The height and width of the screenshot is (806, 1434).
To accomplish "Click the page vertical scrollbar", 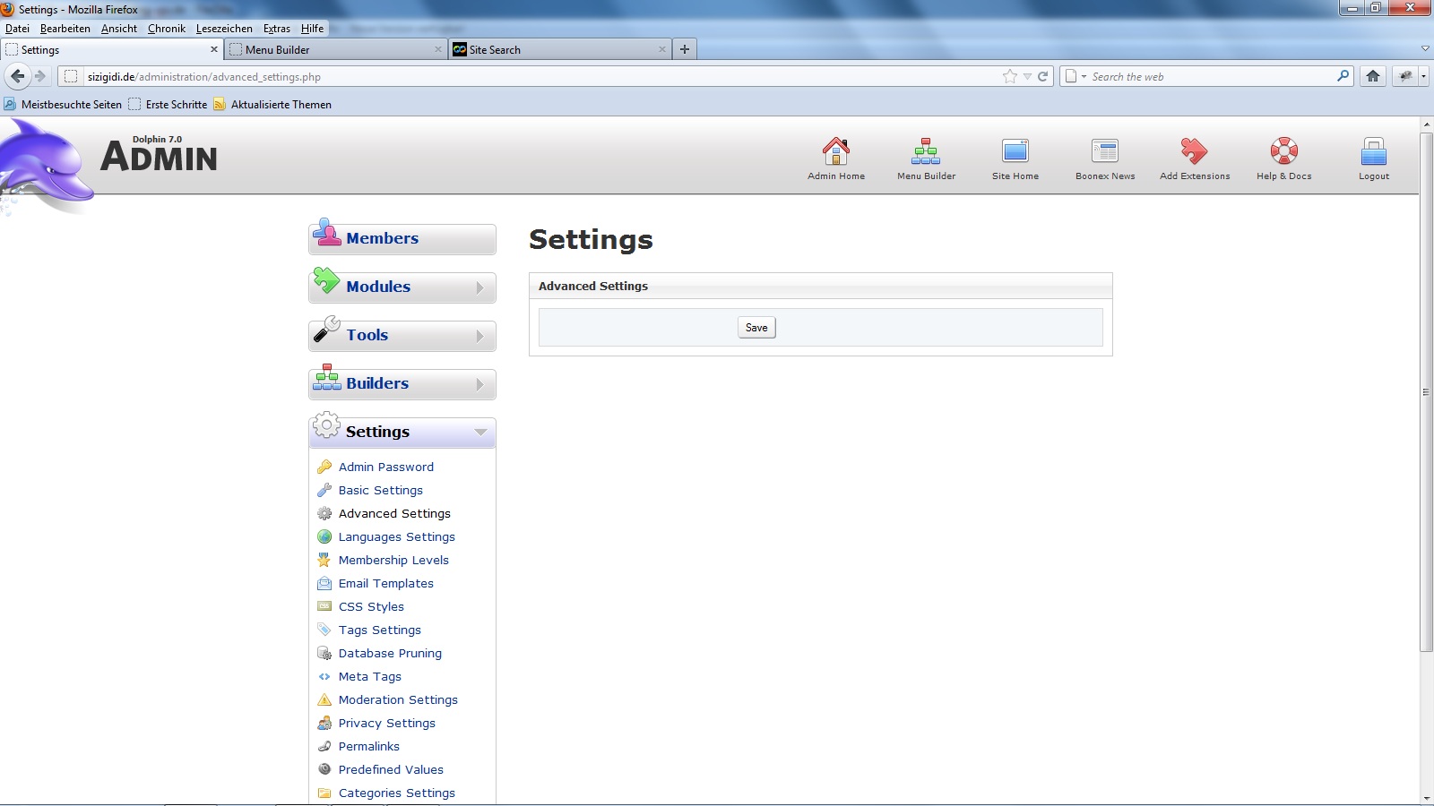I will (1426, 392).
